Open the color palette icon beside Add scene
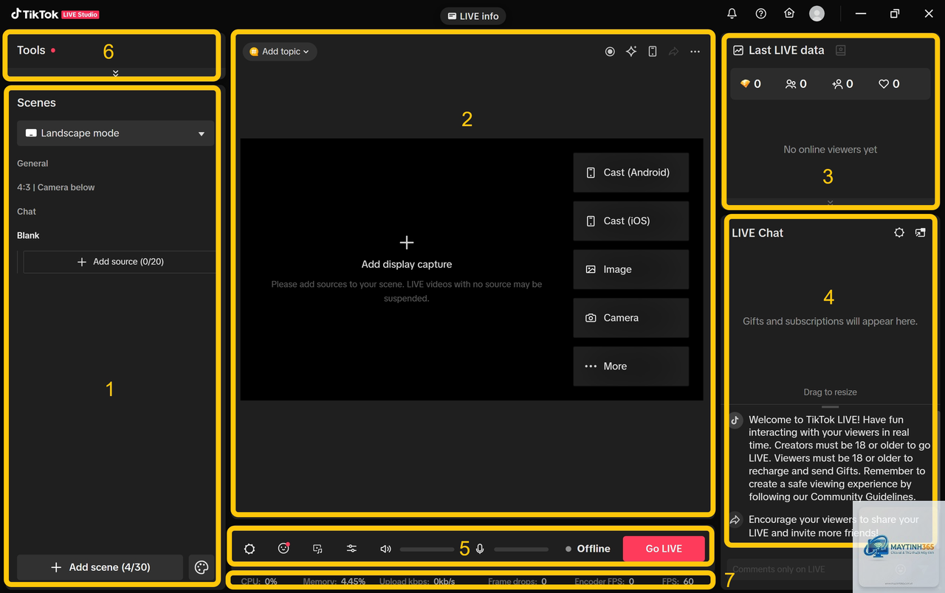Image resolution: width=945 pixels, height=593 pixels. pyautogui.click(x=202, y=567)
